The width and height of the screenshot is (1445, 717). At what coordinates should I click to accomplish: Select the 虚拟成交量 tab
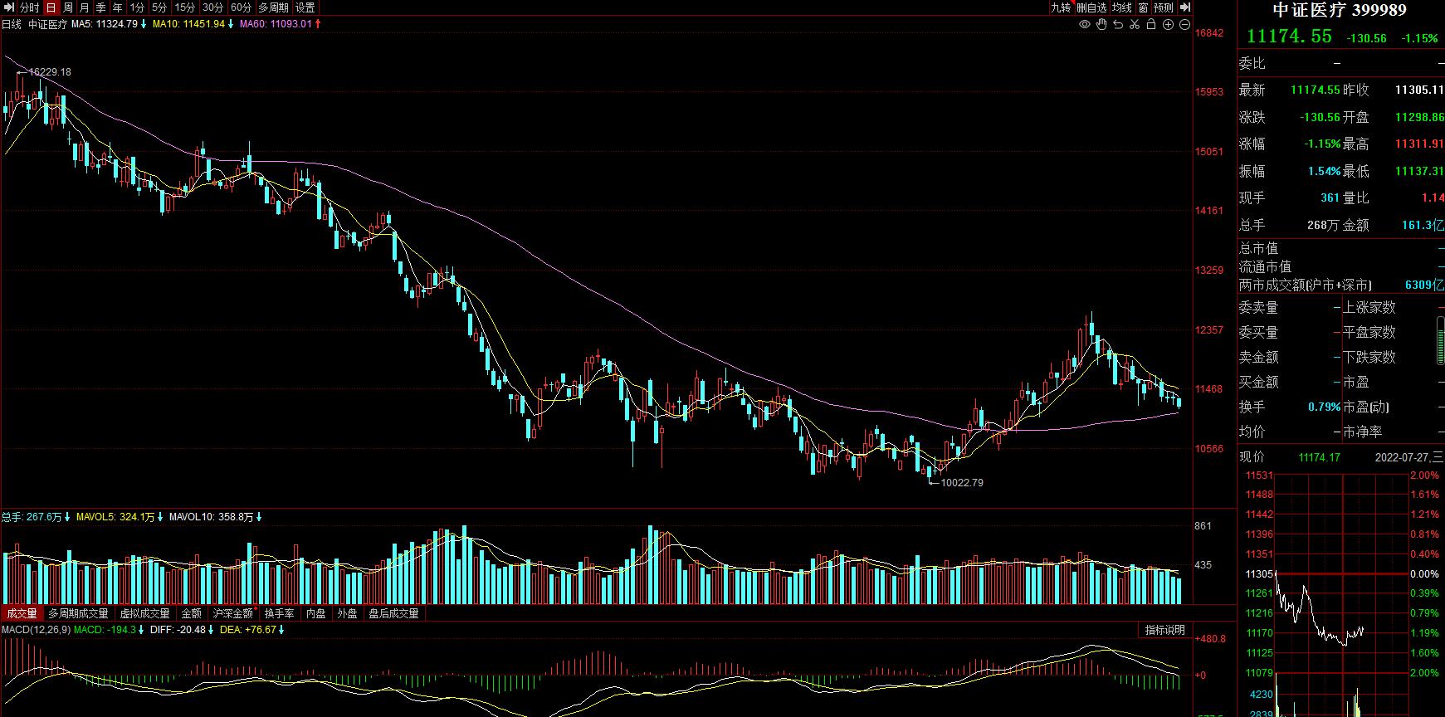coord(145,613)
